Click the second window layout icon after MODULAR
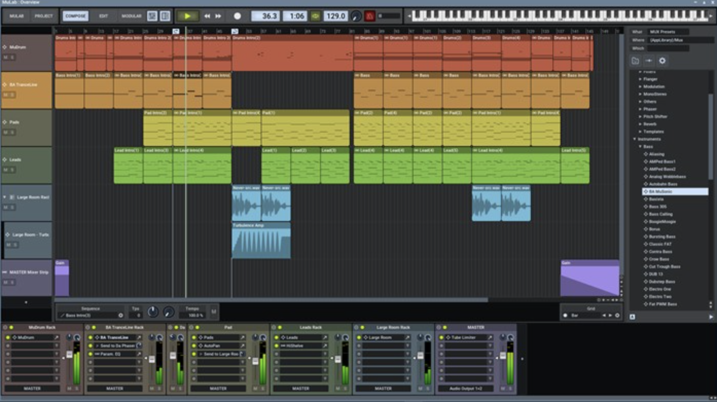 (x=165, y=16)
